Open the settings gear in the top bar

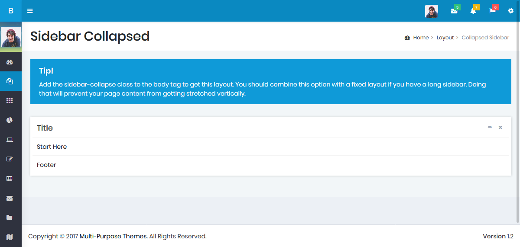pos(511,11)
